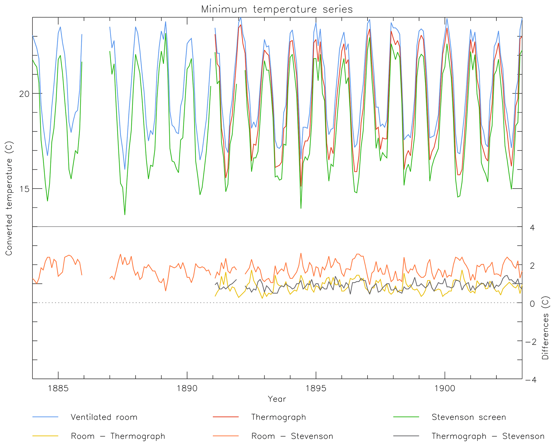Click the orange Room − Stevenson legend line

226,436
